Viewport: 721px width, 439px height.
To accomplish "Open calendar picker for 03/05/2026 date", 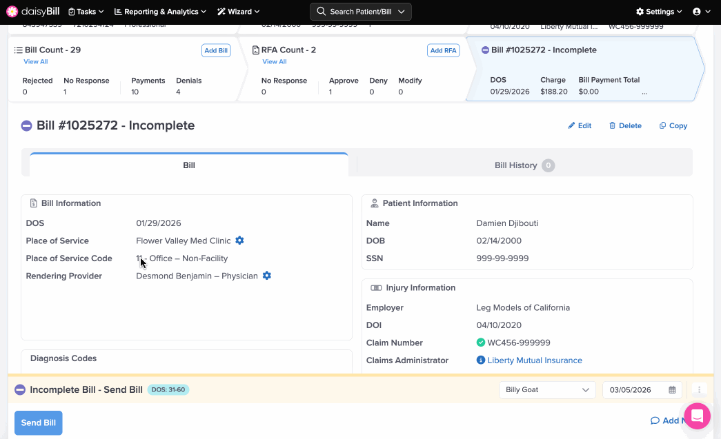I will [x=672, y=390].
